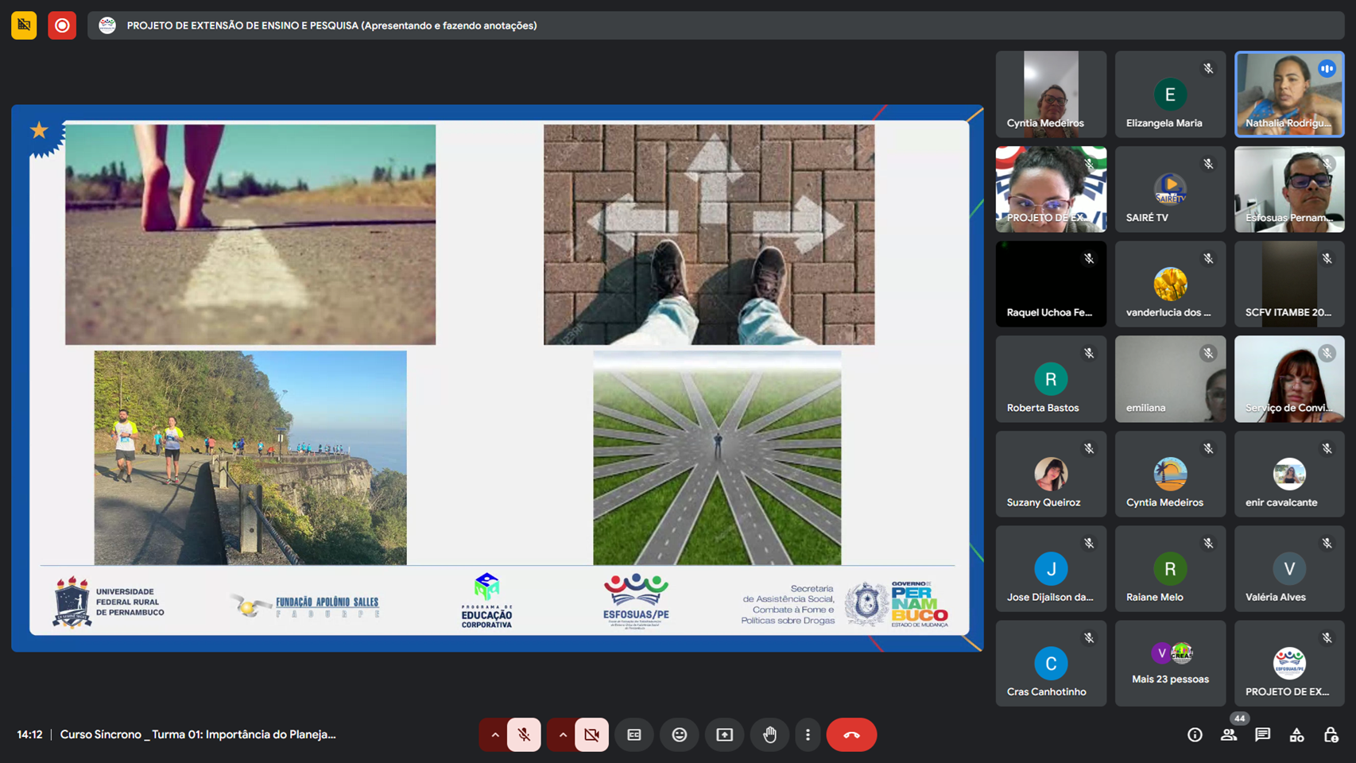Select the Roberta Bastos participant tile

(1051, 379)
